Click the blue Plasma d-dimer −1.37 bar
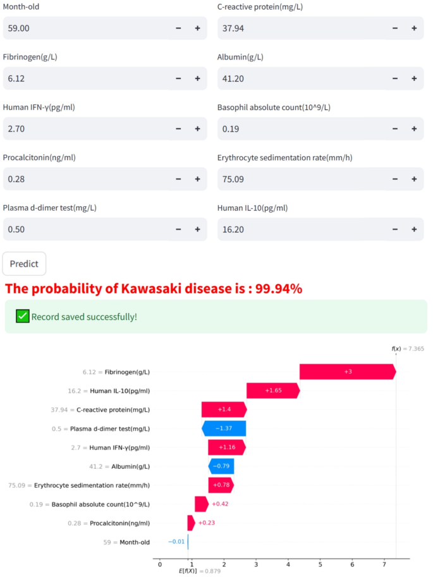The image size is (433, 577). tap(224, 428)
